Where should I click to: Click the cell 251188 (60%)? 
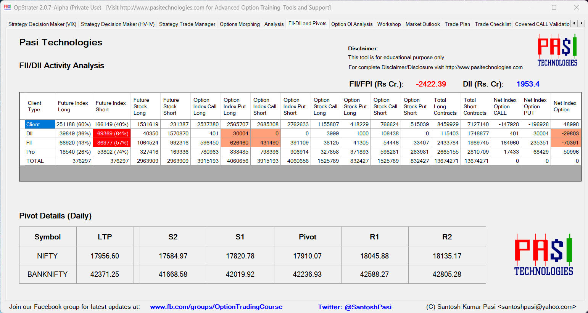74,124
